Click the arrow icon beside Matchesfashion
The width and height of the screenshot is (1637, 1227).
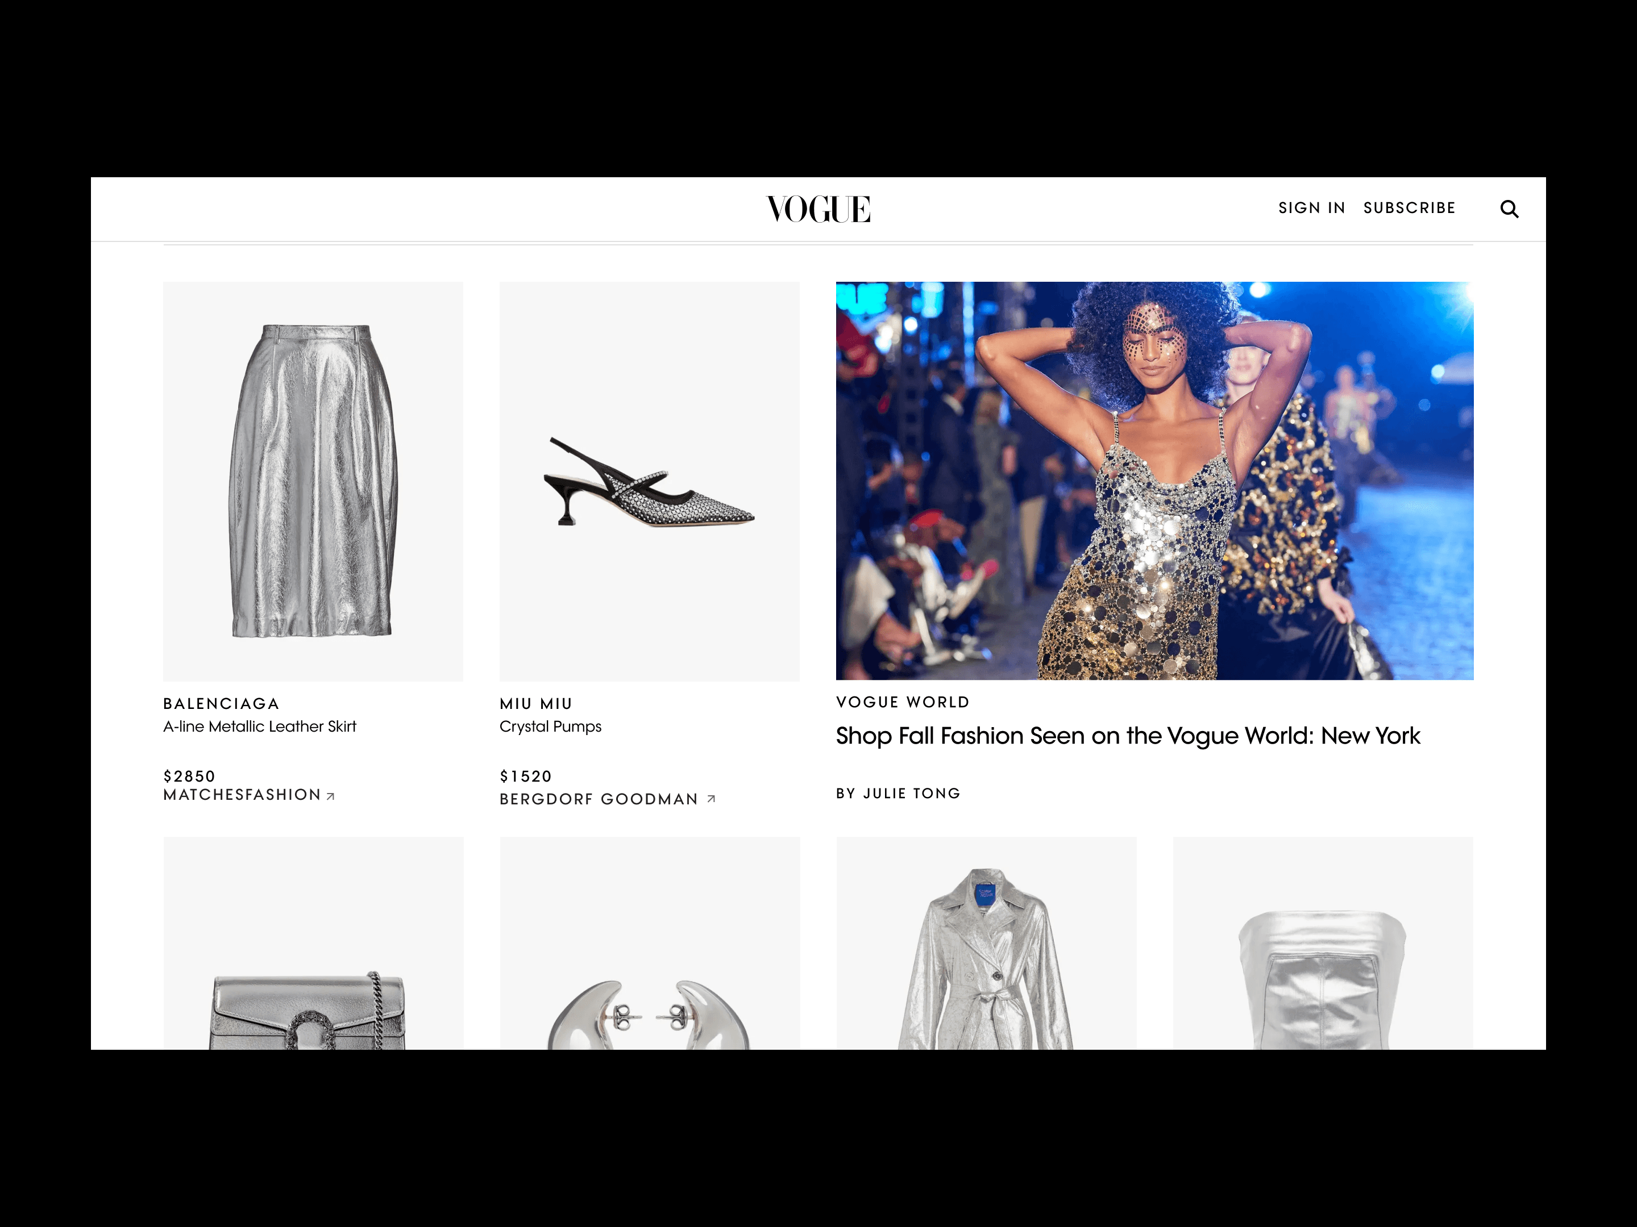(331, 796)
